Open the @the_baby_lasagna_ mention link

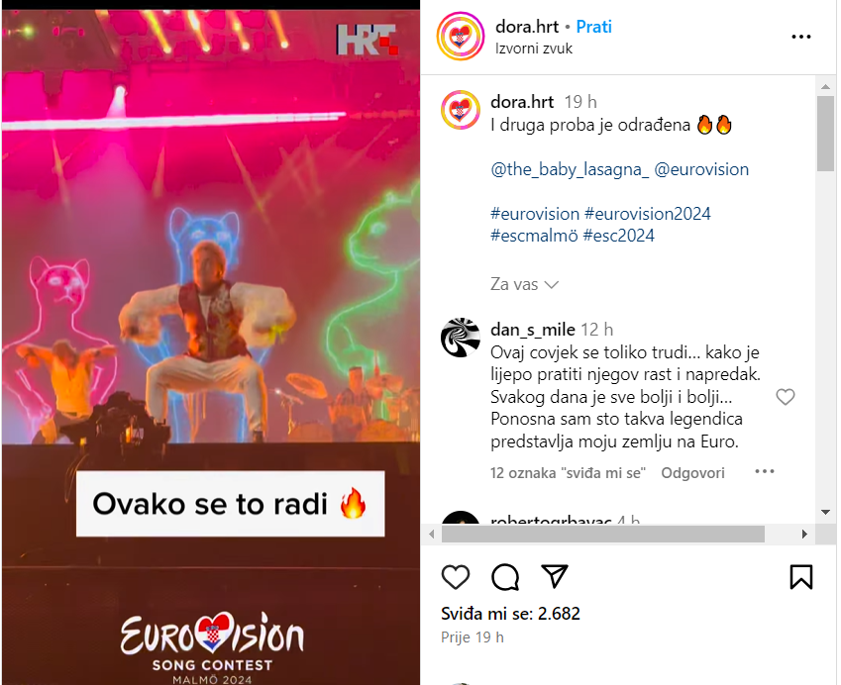pyautogui.click(x=570, y=169)
